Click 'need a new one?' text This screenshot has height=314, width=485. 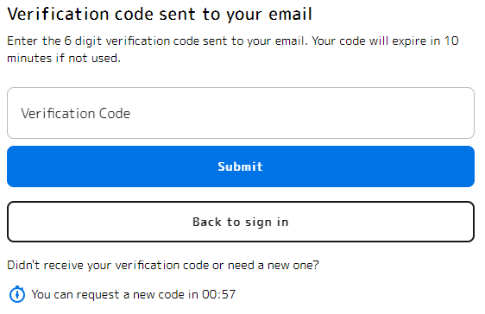pyautogui.click(x=273, y=266)
